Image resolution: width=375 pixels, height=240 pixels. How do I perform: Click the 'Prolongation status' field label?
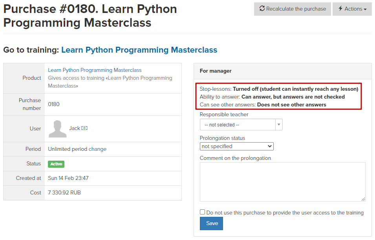pyautogui.click(x=222, y=138)
